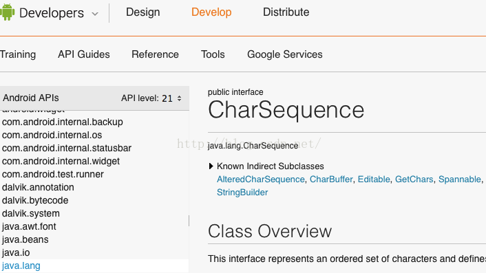Open package com.android.test.runner

(x=53, y=174)
